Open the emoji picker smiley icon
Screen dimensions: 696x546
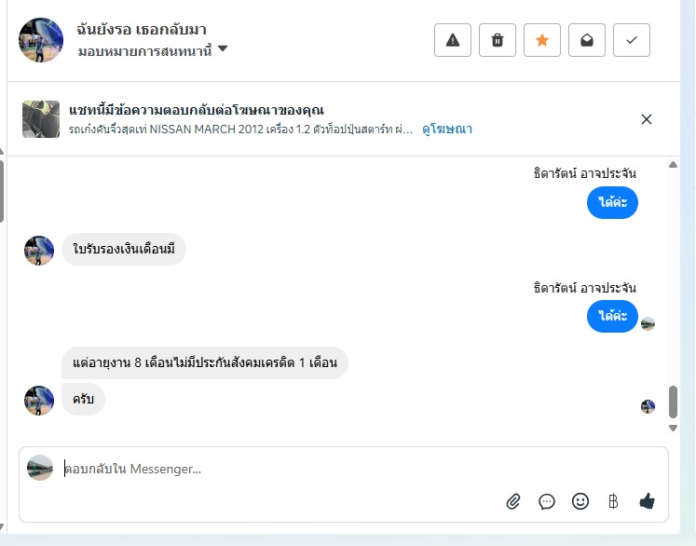coord(580,501)
